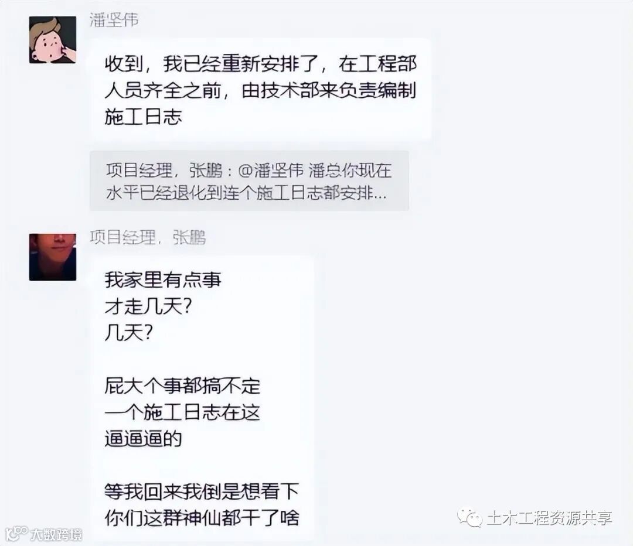Select 潘坚伟's message about 施工日志 arrangement

tap(261, 90)
